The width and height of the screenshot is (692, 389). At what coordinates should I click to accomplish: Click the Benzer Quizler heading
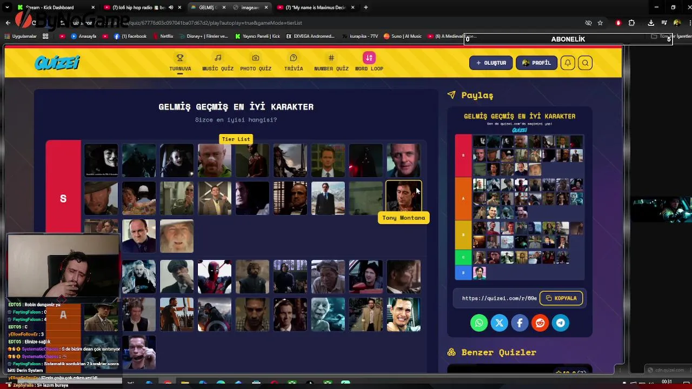(x=499, y=352)
